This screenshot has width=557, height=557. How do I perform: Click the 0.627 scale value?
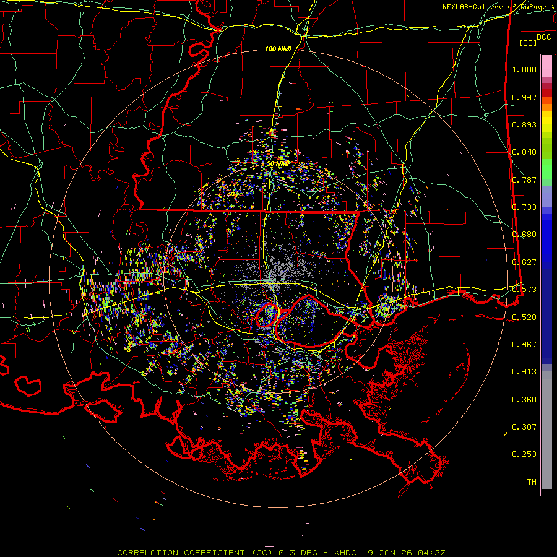[524, 262]
